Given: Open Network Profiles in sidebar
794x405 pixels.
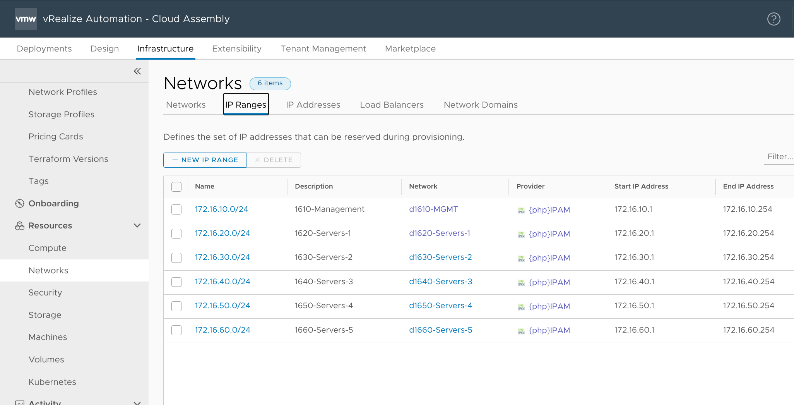Looking at the screenshot, I should 63,92.
